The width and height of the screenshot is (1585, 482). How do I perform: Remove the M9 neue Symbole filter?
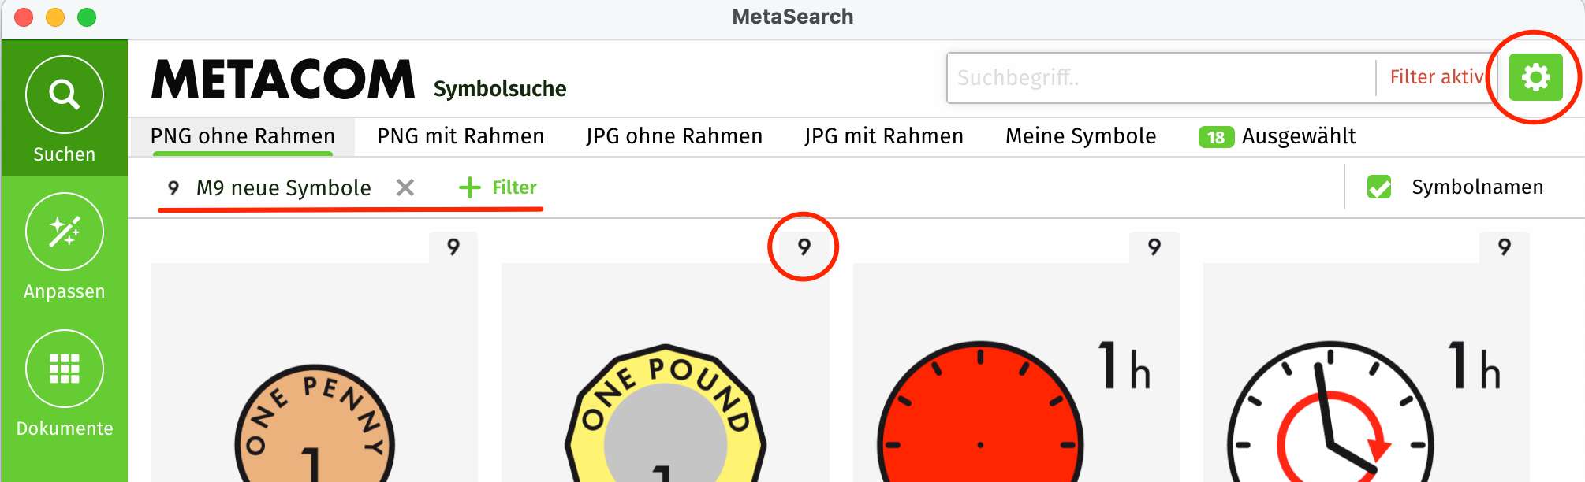(x=405, y=187)
